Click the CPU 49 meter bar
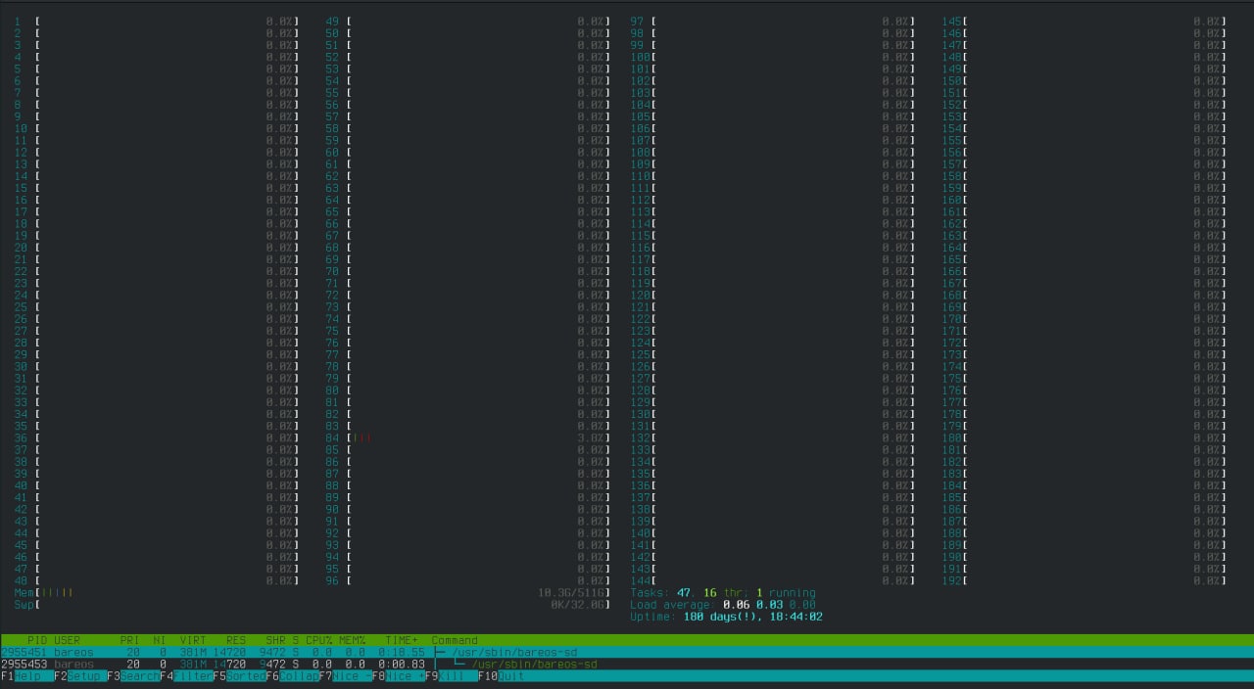This screenshot has width=1254, height=689. (x=468, y=21)
